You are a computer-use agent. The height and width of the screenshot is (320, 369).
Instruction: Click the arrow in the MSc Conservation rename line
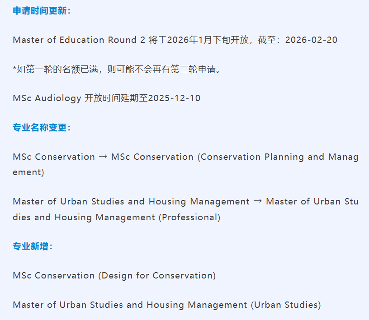pyautogui.click(x=103, y=157)
